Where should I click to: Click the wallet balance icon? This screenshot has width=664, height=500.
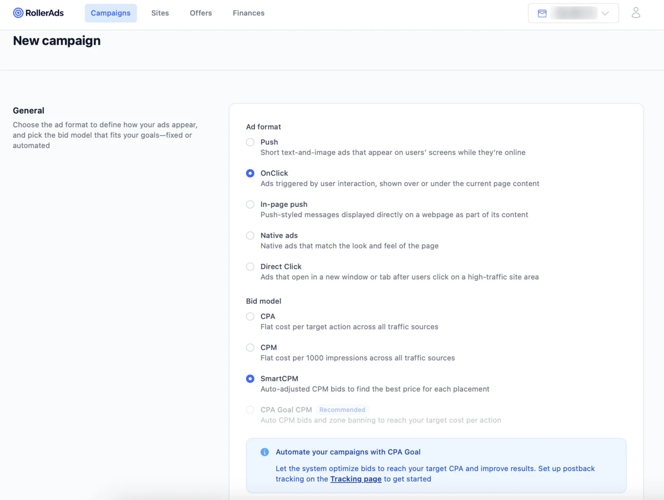click(x=542, y=13)
